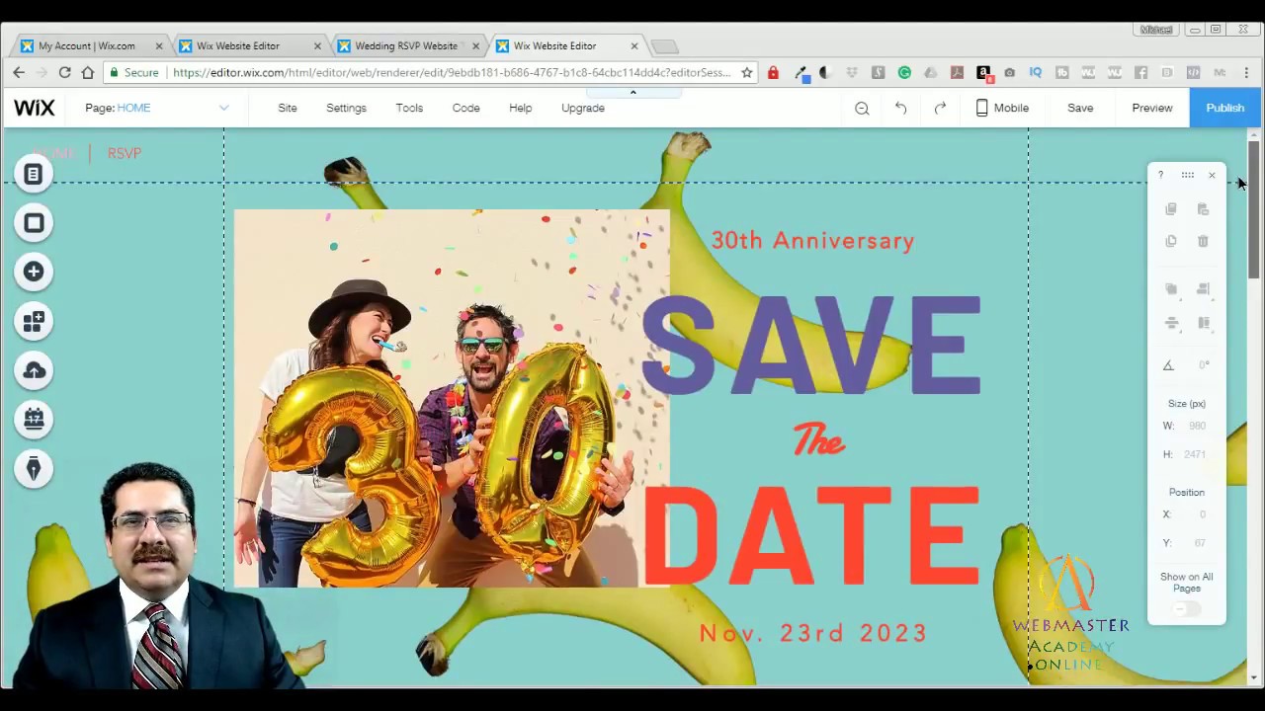Screen dimensions: 1265x711
Task: Click the Amazon extension icon
Action: (x=983, y=72)
